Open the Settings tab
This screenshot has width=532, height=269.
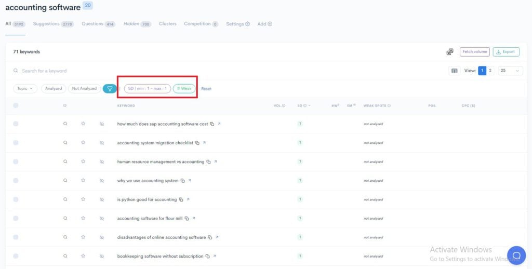coord(238,24)
